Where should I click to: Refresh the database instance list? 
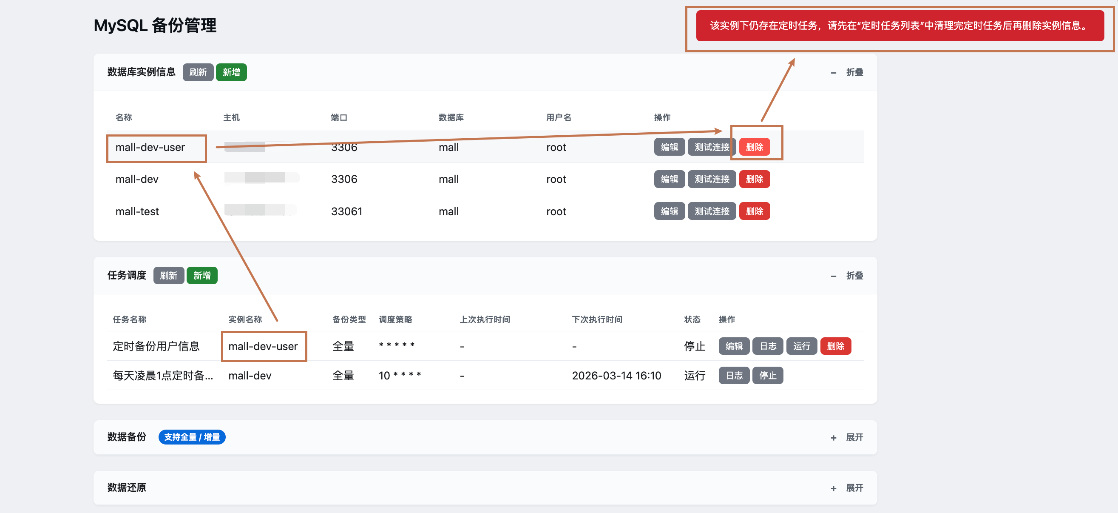coord(198,73)
